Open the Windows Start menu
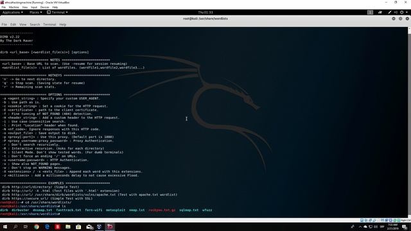 click(x=5, y=227)
